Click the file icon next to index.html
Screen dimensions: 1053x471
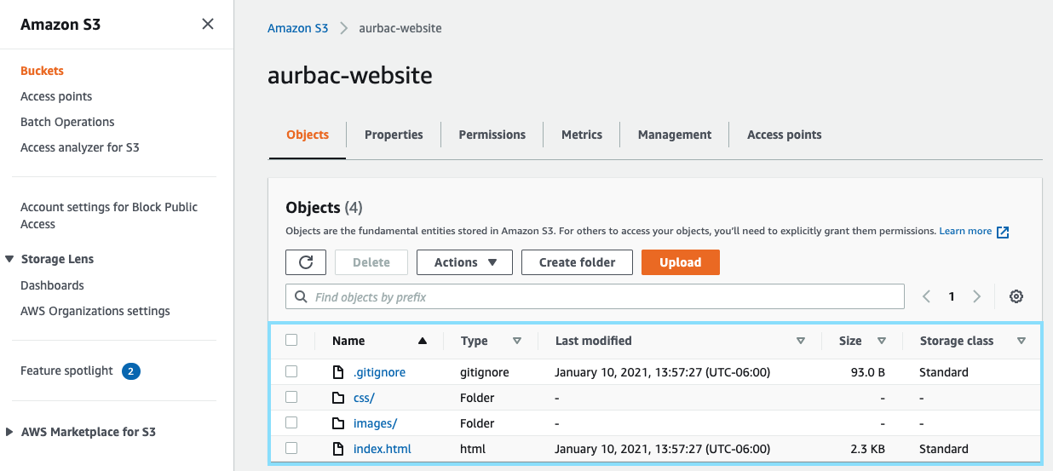(x=338, y=449)
